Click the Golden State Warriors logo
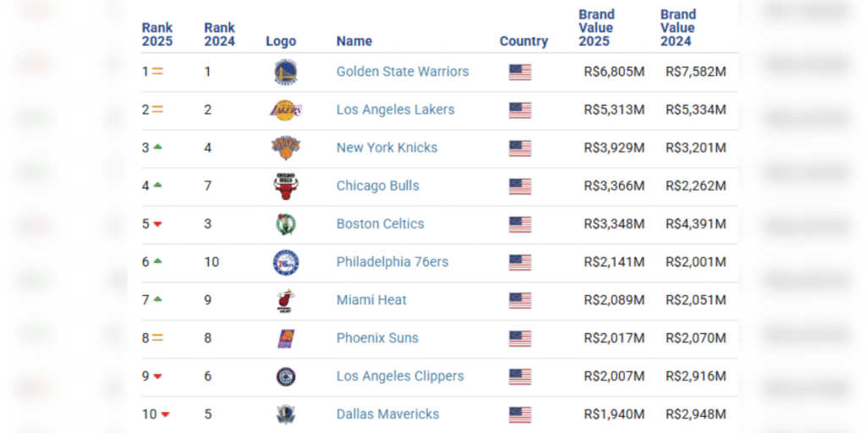This screenshot has width=866, height=433. click(285, 72)
